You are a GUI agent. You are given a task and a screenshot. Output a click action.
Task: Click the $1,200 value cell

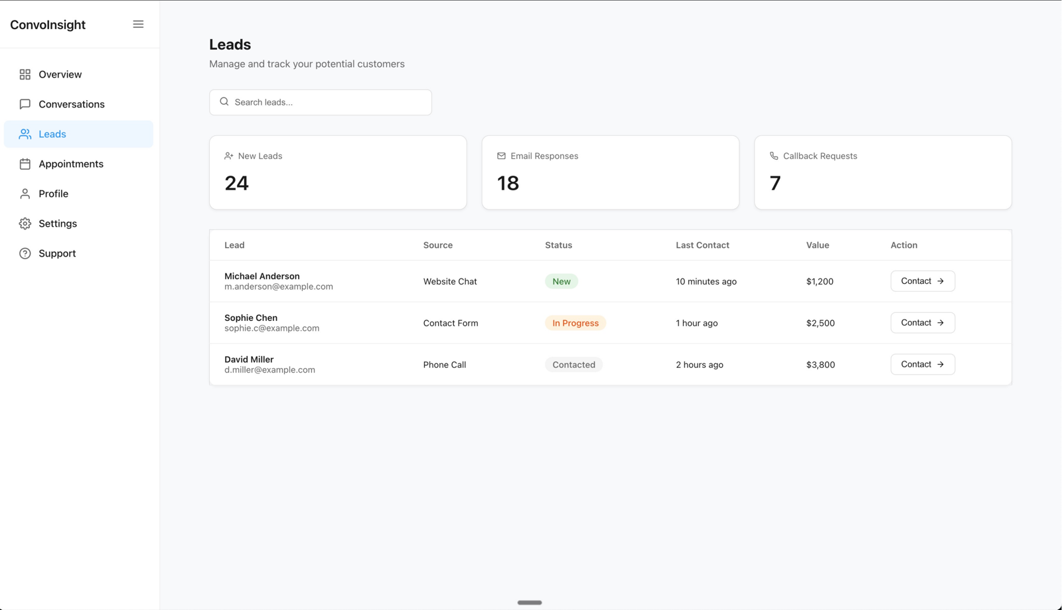click(820, 281)
